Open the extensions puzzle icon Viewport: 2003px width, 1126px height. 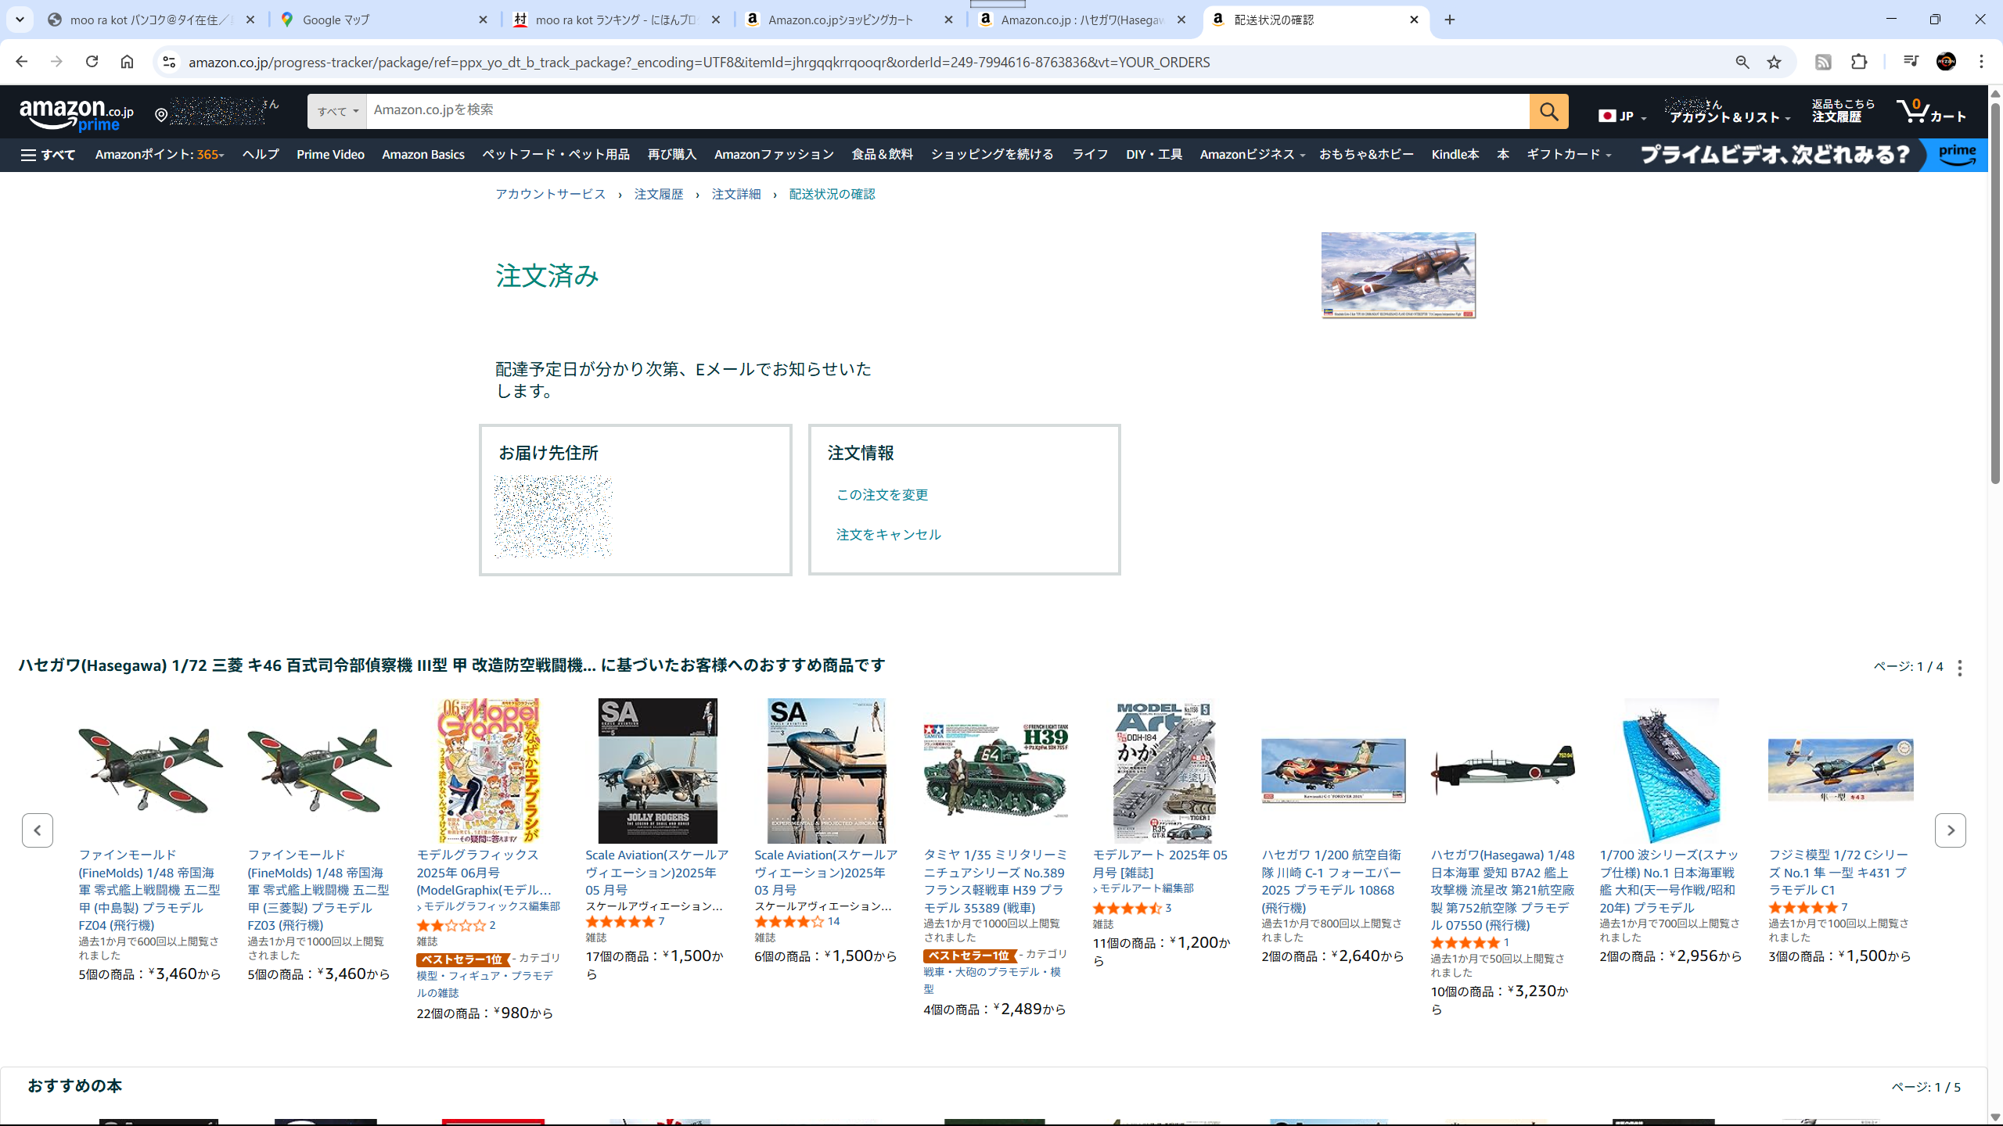click(x=1859, y=62)
